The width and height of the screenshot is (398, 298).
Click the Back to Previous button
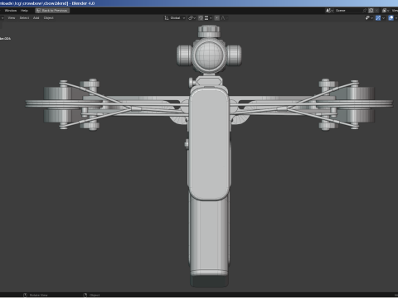point(52,11)
